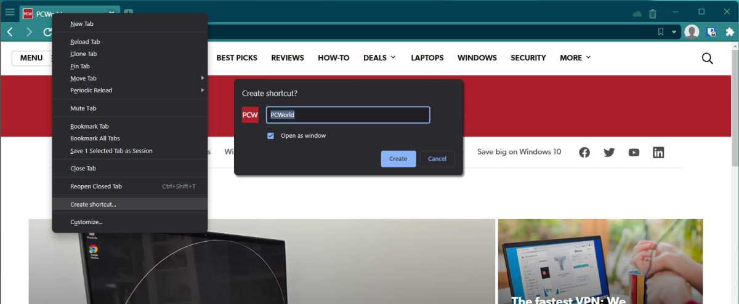
Task: Open the REVIEWS nav link
Action: (x=288, y=58)
